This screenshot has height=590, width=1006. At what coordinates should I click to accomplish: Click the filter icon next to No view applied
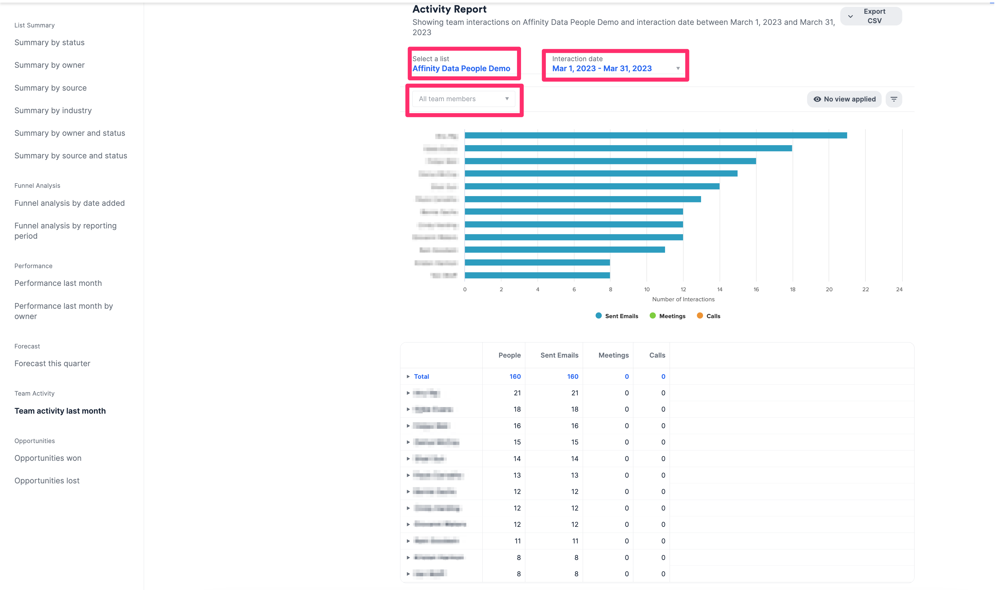(x=894, y=99)
